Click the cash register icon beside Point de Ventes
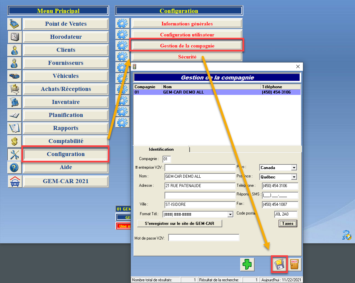The image size is (355, 283). [14, 24]
